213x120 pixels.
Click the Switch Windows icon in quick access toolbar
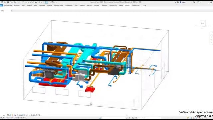53,2
